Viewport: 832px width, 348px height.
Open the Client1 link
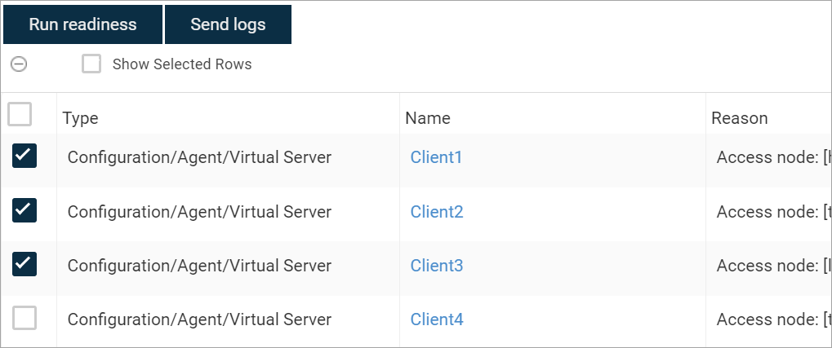[x=436, y=157]
